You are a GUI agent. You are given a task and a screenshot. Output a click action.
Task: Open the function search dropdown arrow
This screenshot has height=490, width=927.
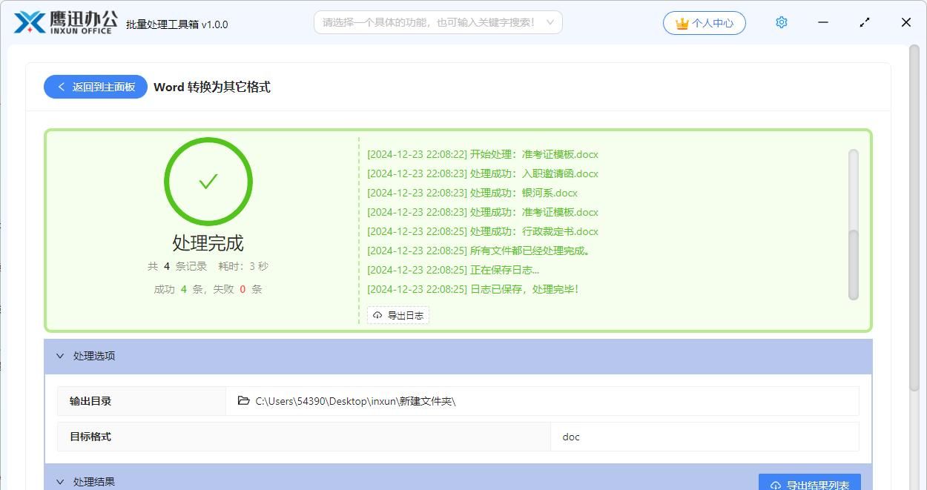click(x=550, y=22)
